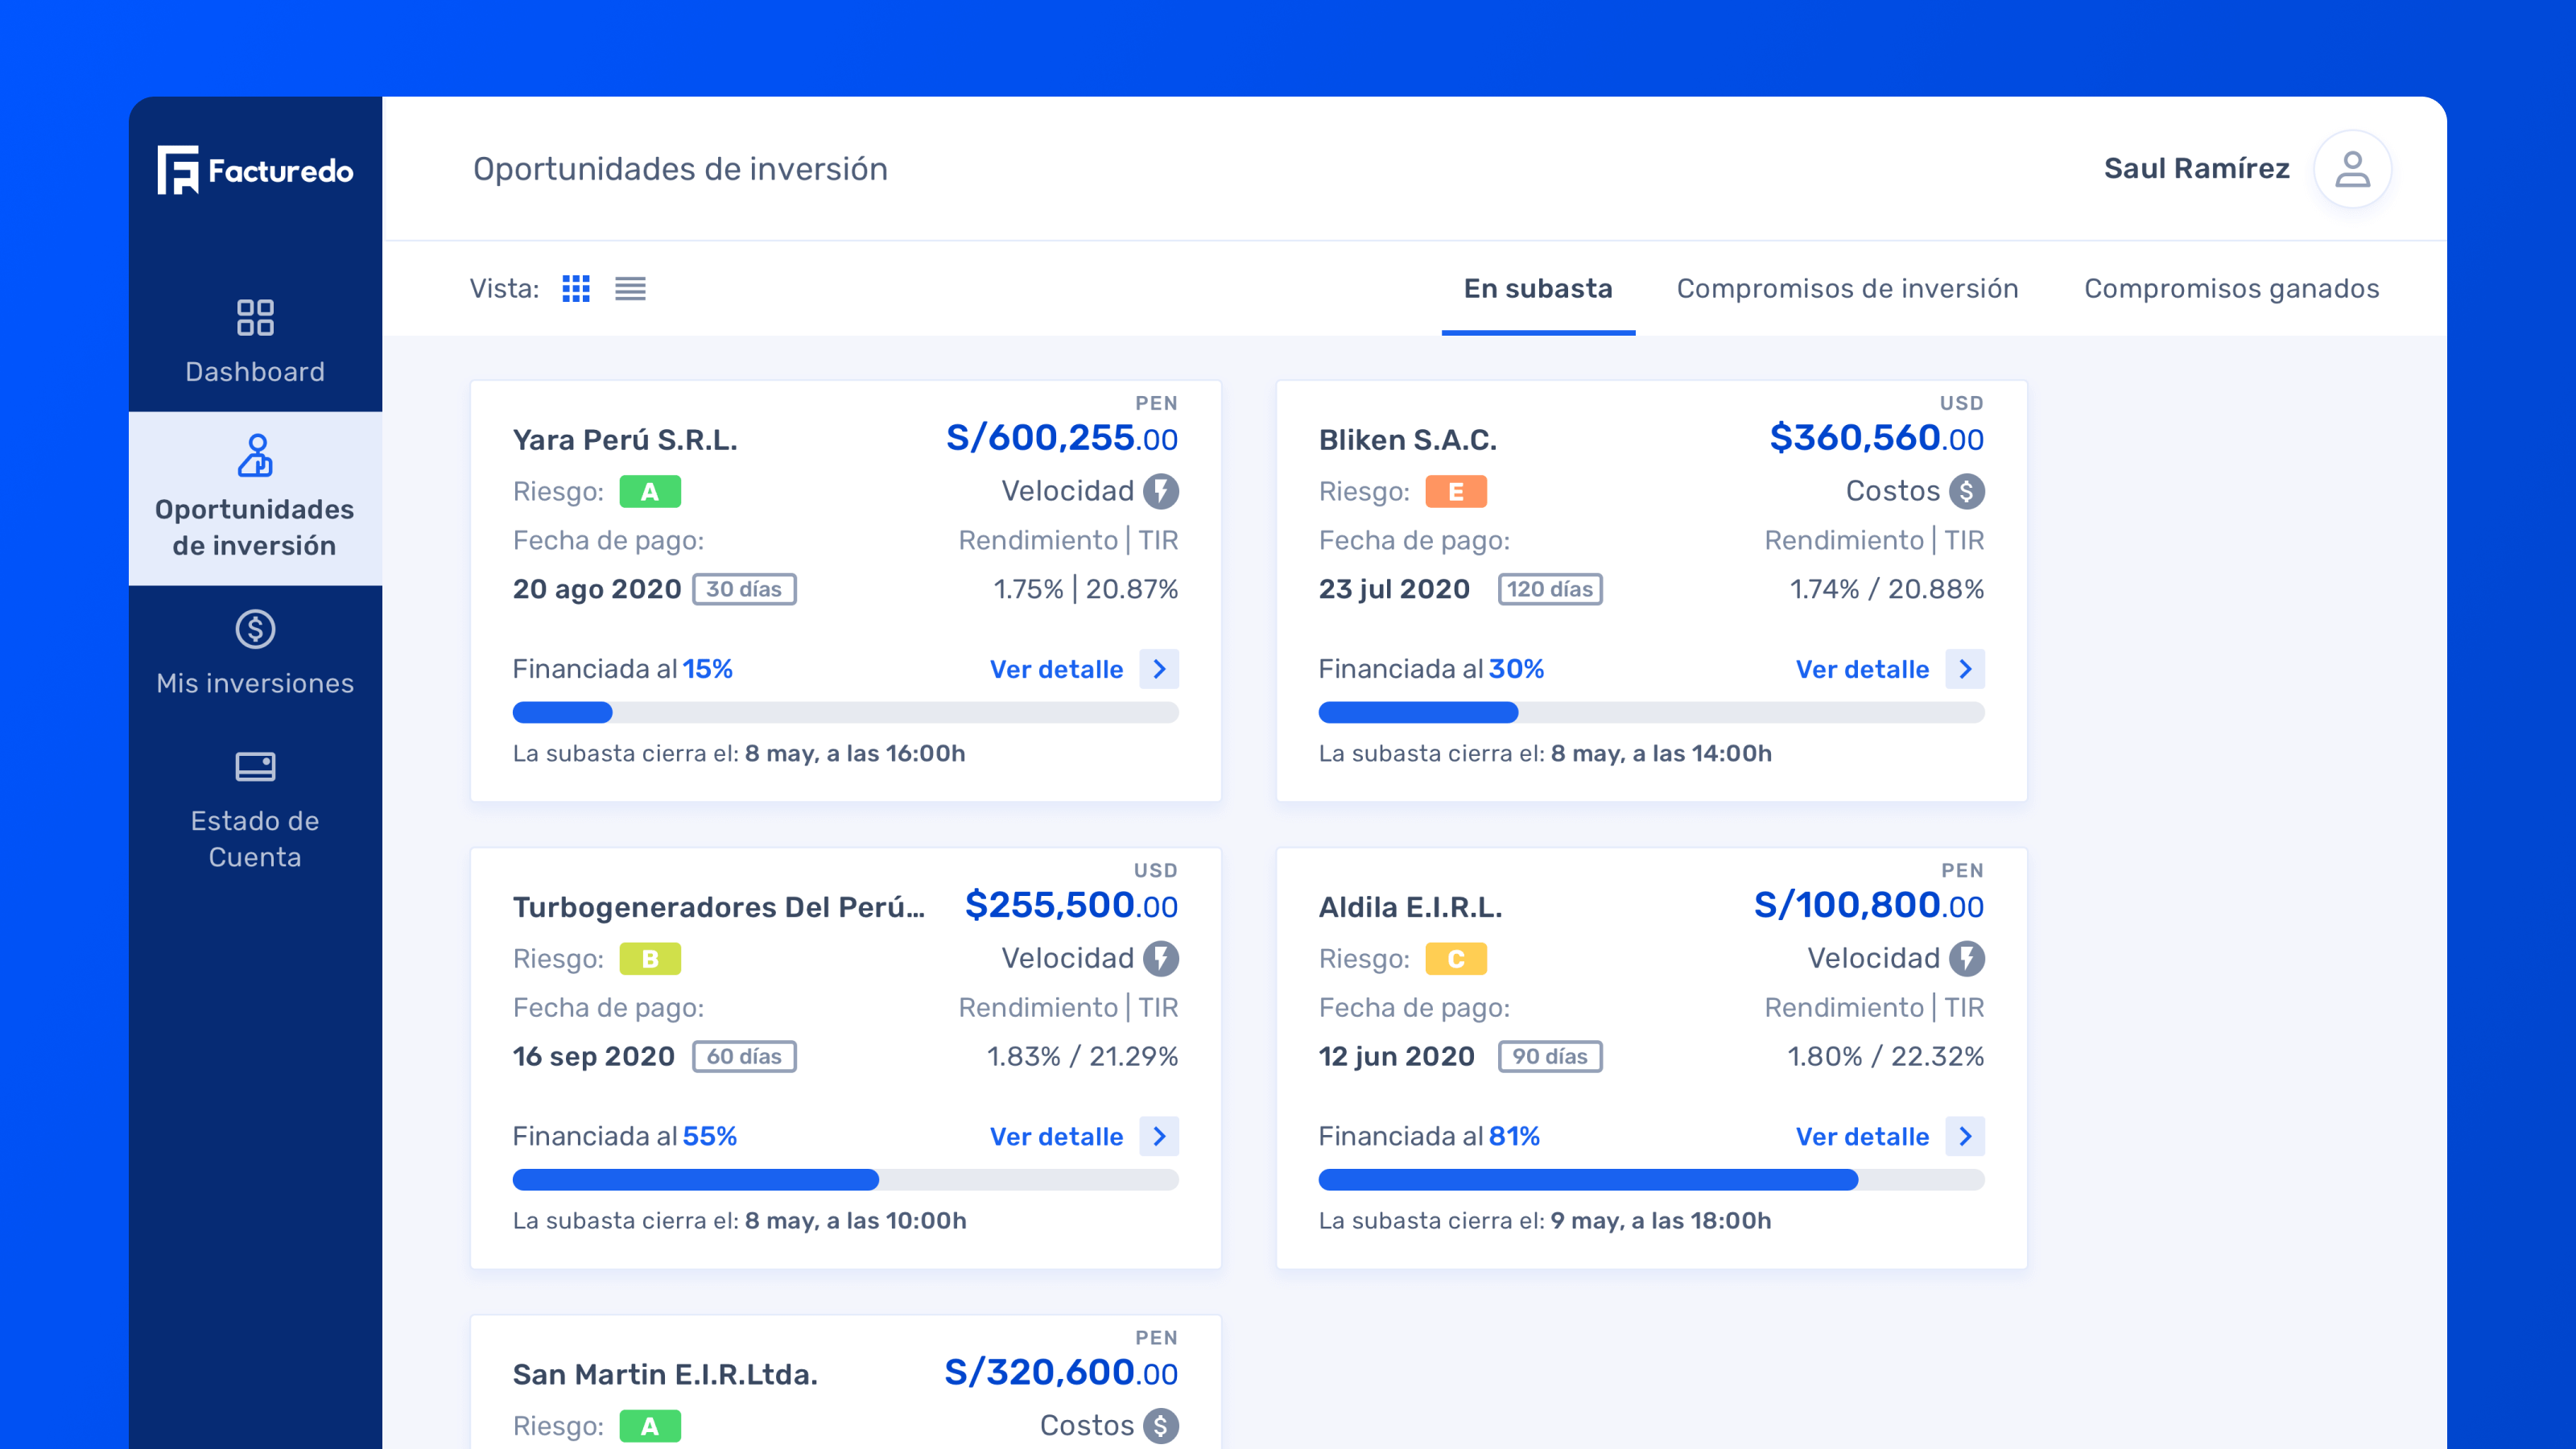Open the Compromisos de inversión tab

[1847, 289]
